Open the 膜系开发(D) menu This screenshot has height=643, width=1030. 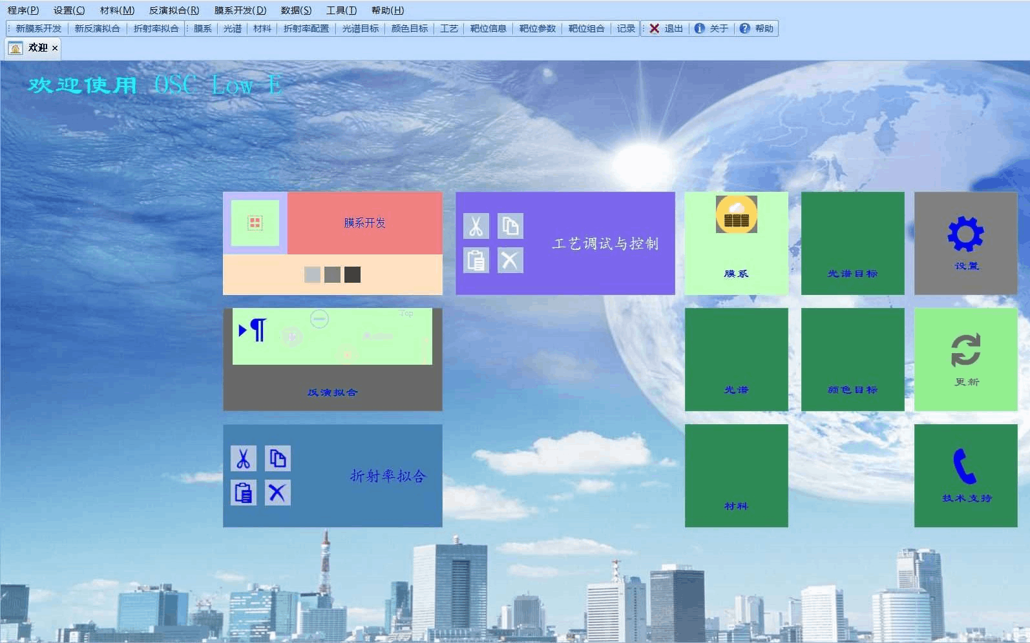click(240, 10)
